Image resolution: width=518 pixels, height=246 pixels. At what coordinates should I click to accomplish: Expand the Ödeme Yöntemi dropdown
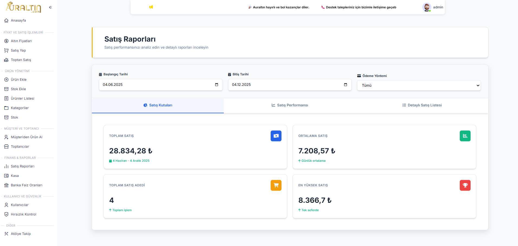(419, 86)
